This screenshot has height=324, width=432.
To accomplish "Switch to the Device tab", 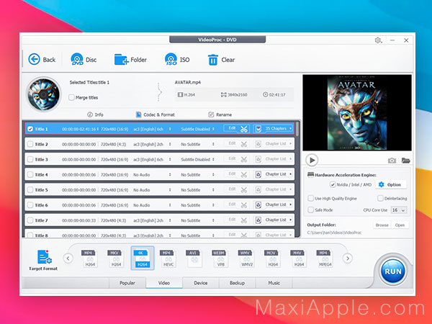I will pos(201,283).
